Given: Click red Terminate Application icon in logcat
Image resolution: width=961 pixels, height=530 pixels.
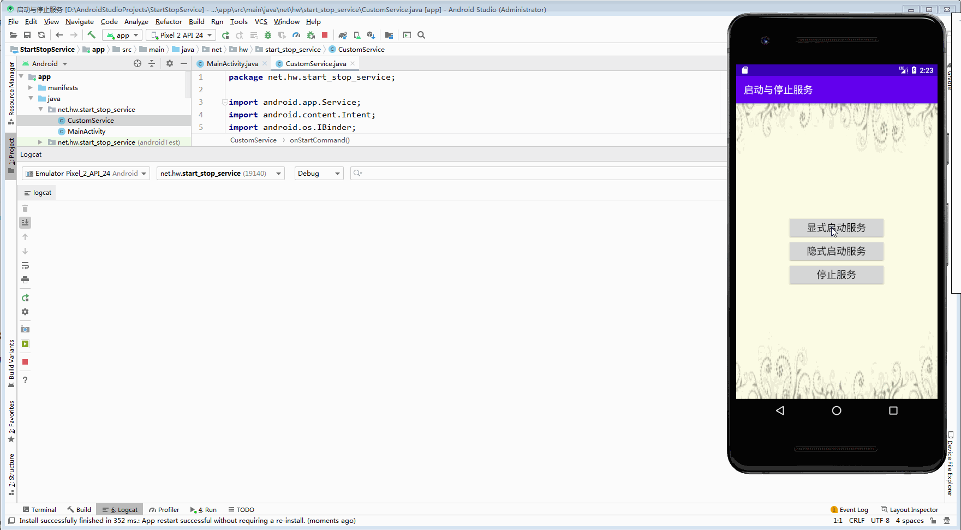Looking at the screenshot, I should (25, 362).
